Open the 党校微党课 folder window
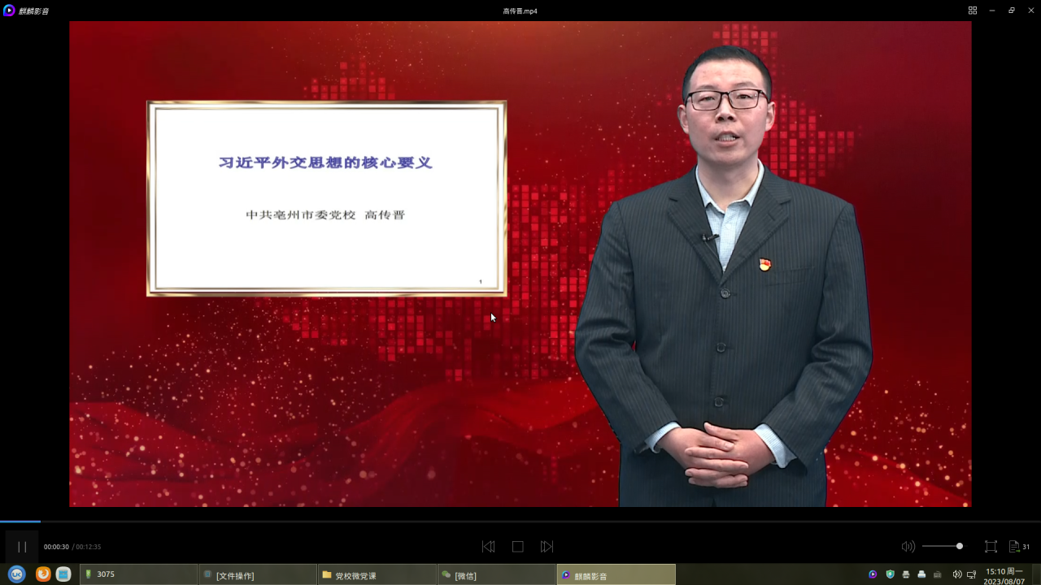 pos(376,574)
